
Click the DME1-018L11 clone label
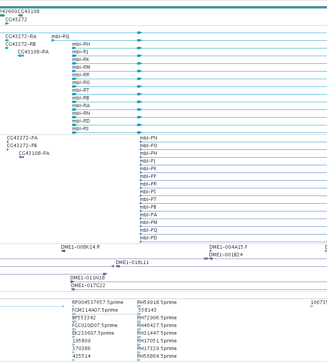click(132, 262)
